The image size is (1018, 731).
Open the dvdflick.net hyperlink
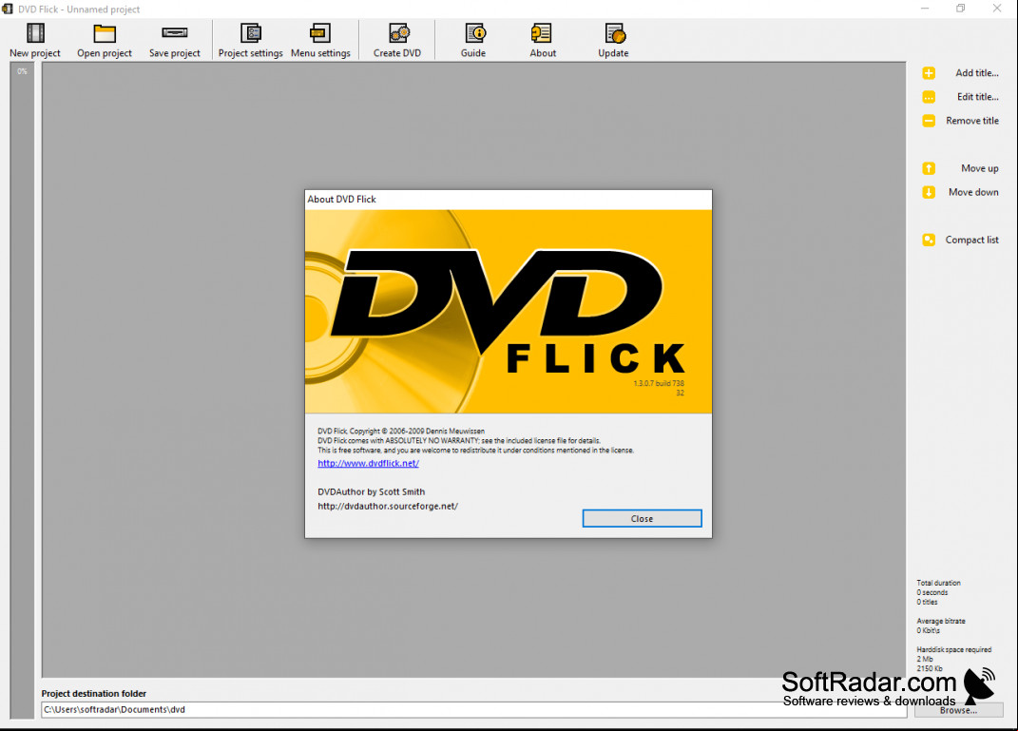coord(368,464)
